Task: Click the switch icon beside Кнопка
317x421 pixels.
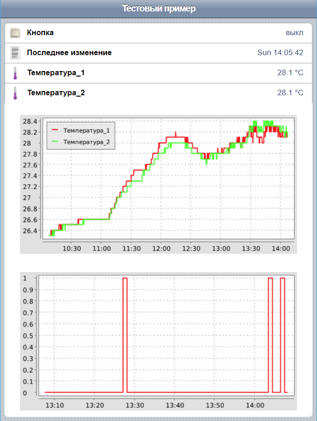Action: click(15, 33)
